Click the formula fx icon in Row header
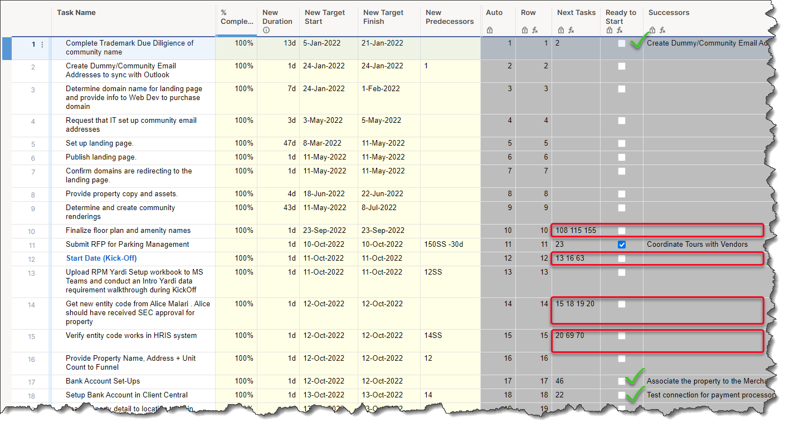This screenshot has width=790, height=428. tap(535, 30)
